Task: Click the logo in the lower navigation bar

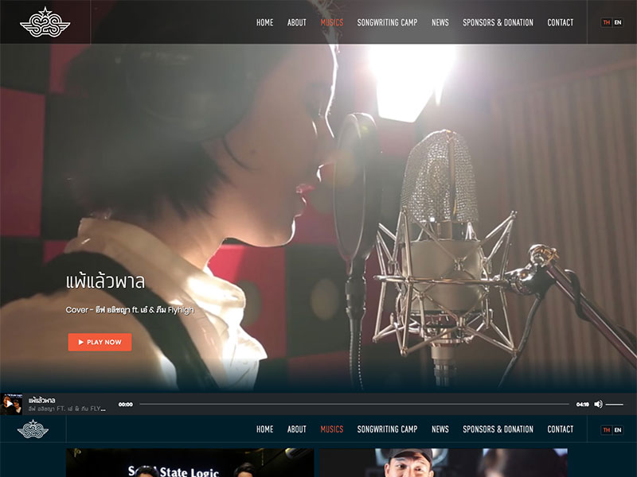Action: click(x=33, y=429)
